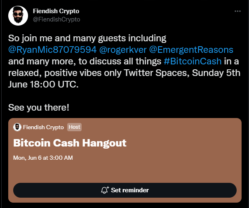Browse the #BitcoinCash hashtag
The height and width of the screenshot is (208, 249).
[x=193, y=61]
